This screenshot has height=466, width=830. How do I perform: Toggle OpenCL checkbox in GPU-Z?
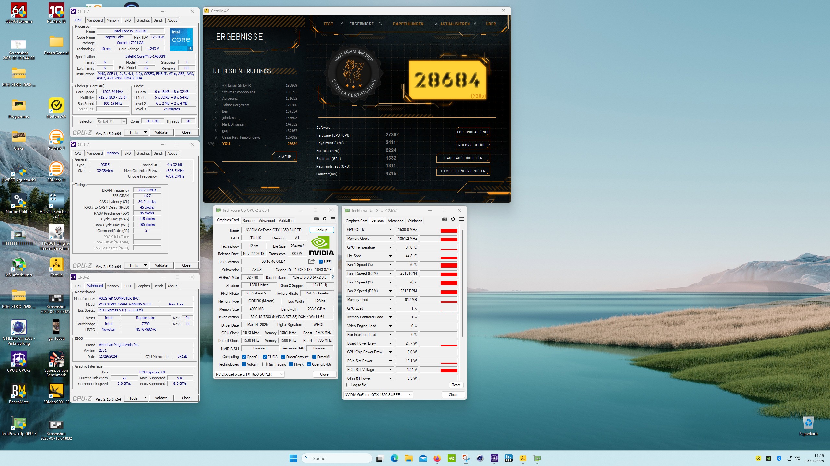244,357
